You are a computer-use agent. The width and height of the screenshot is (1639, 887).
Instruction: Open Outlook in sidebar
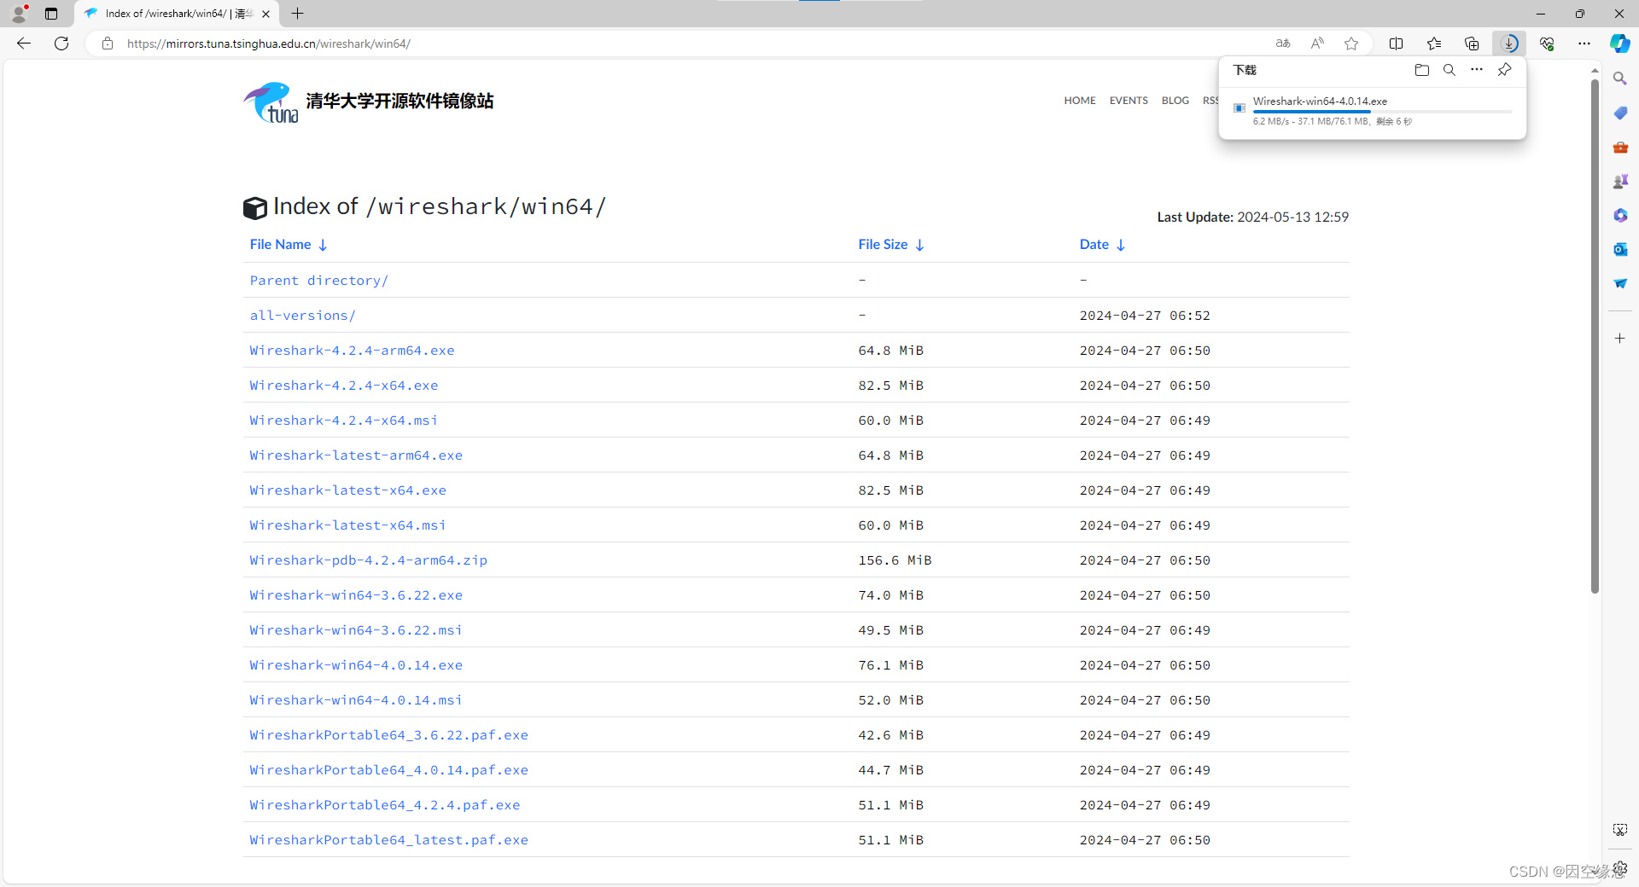coord(1620,249)
